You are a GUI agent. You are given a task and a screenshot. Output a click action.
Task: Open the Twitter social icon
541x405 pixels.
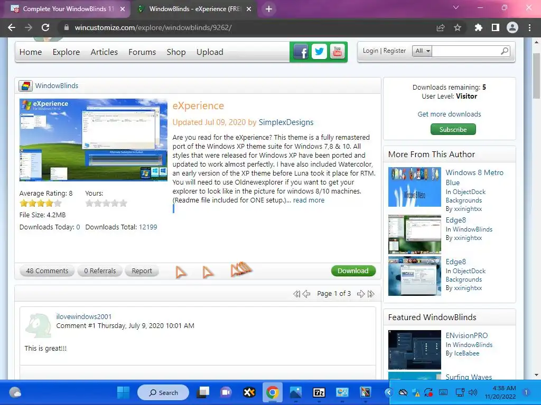coord(319,52)
